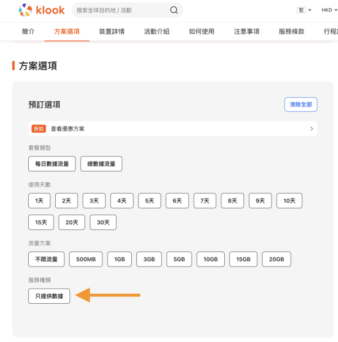Select the 總數據流量 package type

coord(101,164)
